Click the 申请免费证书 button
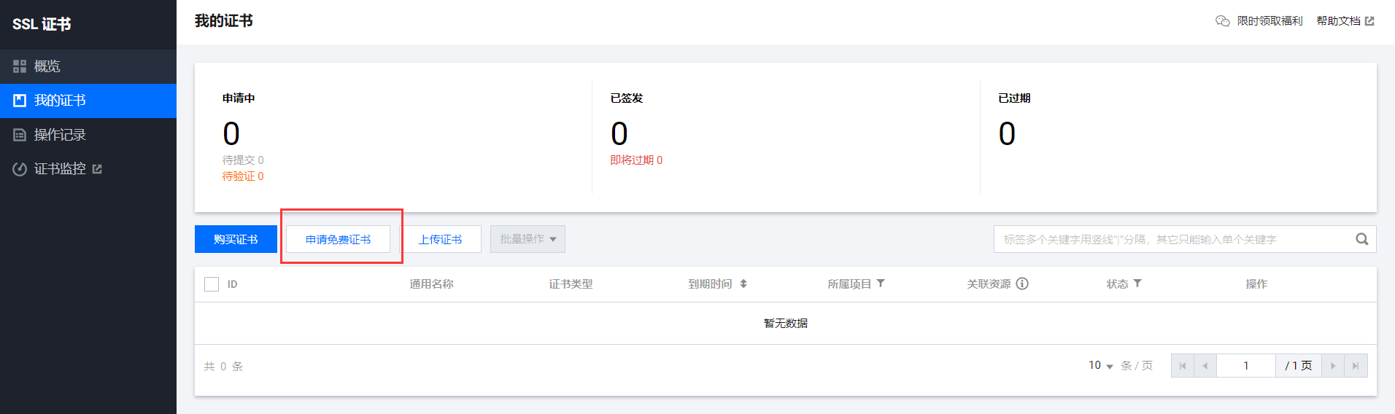The height and width of the screenshot is (414, 1395). click(338, 239)
